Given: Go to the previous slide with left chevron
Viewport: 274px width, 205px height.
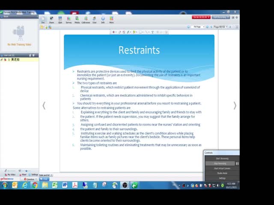Looking at the screenshot, I should 44,105.
